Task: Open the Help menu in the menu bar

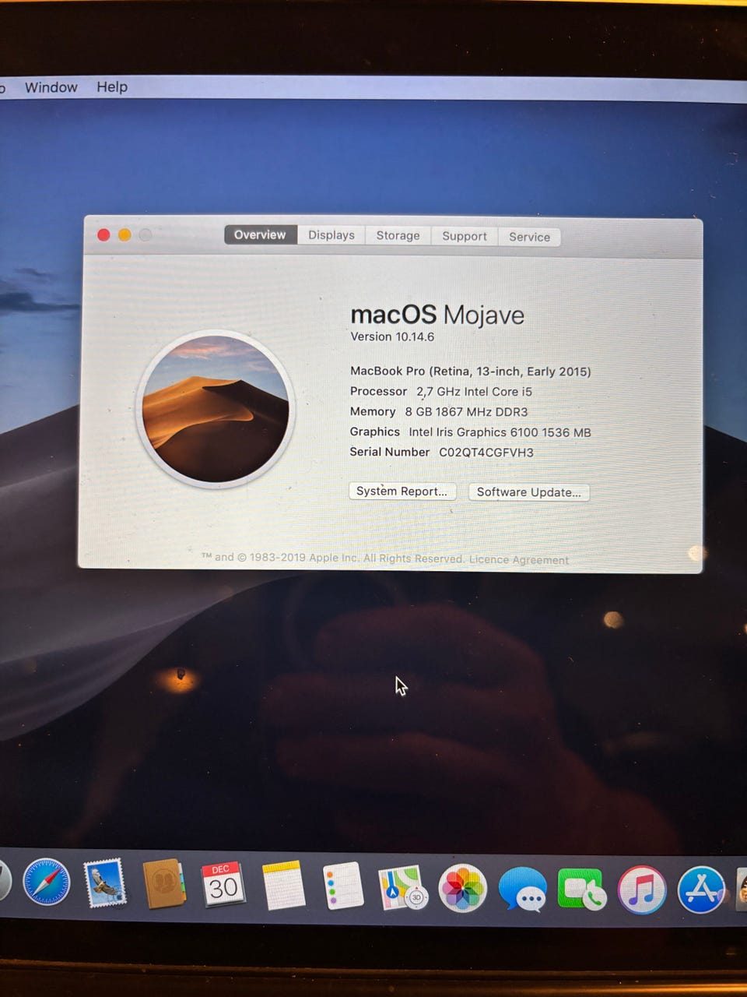Action: tap(112, 87)
